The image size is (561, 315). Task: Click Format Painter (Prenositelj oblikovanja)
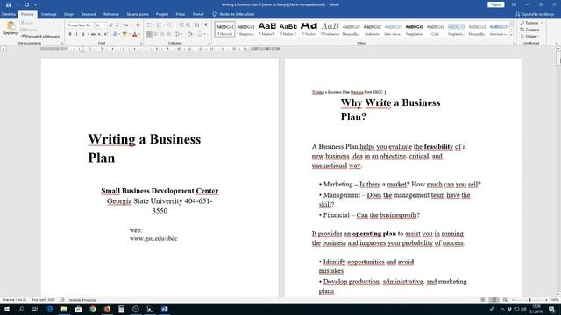(41, 37)
